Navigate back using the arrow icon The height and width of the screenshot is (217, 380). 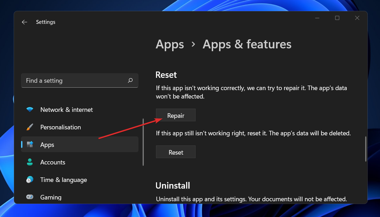coord(24,22)
